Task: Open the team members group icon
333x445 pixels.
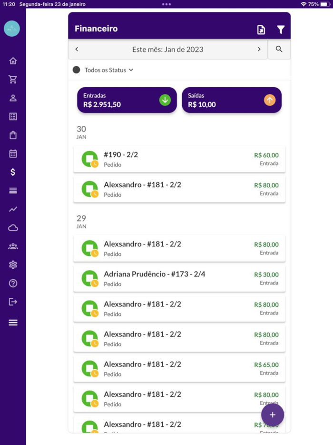Action: tap(12, 246)
